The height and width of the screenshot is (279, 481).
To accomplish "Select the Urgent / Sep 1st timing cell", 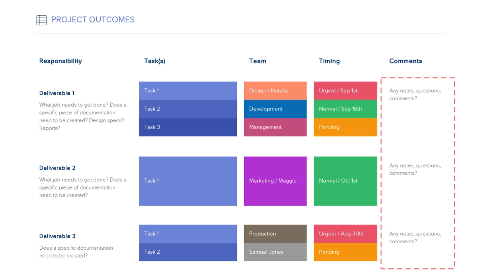I will 345,91.
